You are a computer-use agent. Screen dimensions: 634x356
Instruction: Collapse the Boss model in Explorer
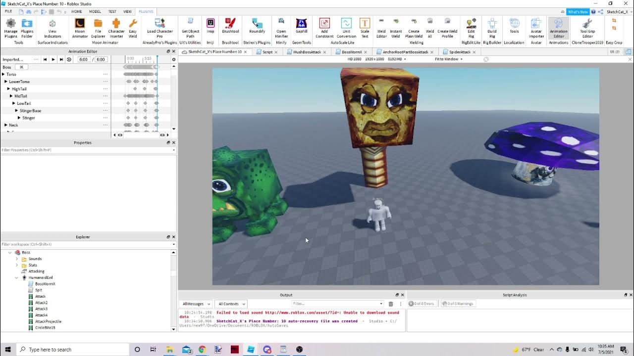10,252
